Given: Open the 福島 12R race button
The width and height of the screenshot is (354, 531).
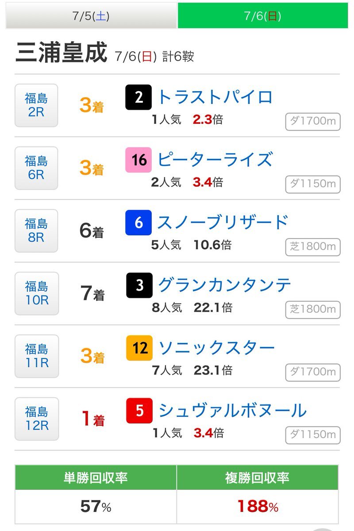Looking at the screenshot, I should click(36, 419).
